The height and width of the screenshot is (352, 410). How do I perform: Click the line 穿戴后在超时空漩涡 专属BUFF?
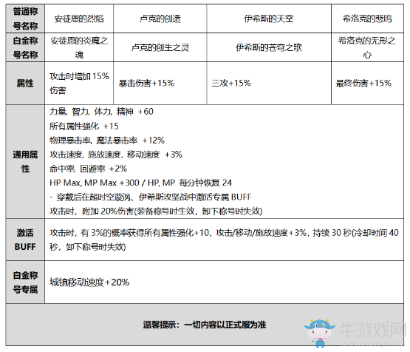(151, 197)
